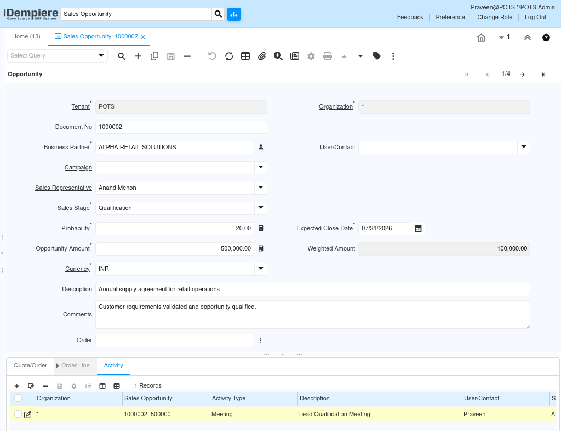Click the Find Record magnifier in toolbar
Screen dimensions: 561x431
click(x=122, y=56)
